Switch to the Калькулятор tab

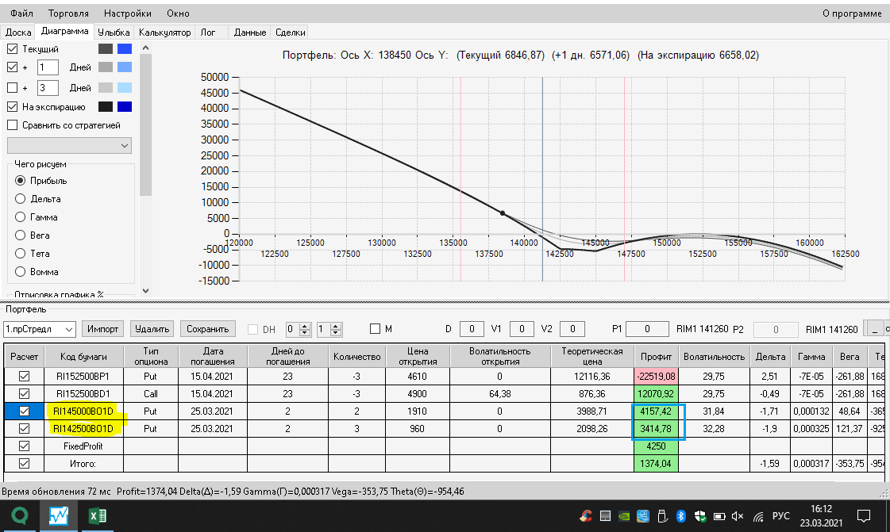(164, 33)
